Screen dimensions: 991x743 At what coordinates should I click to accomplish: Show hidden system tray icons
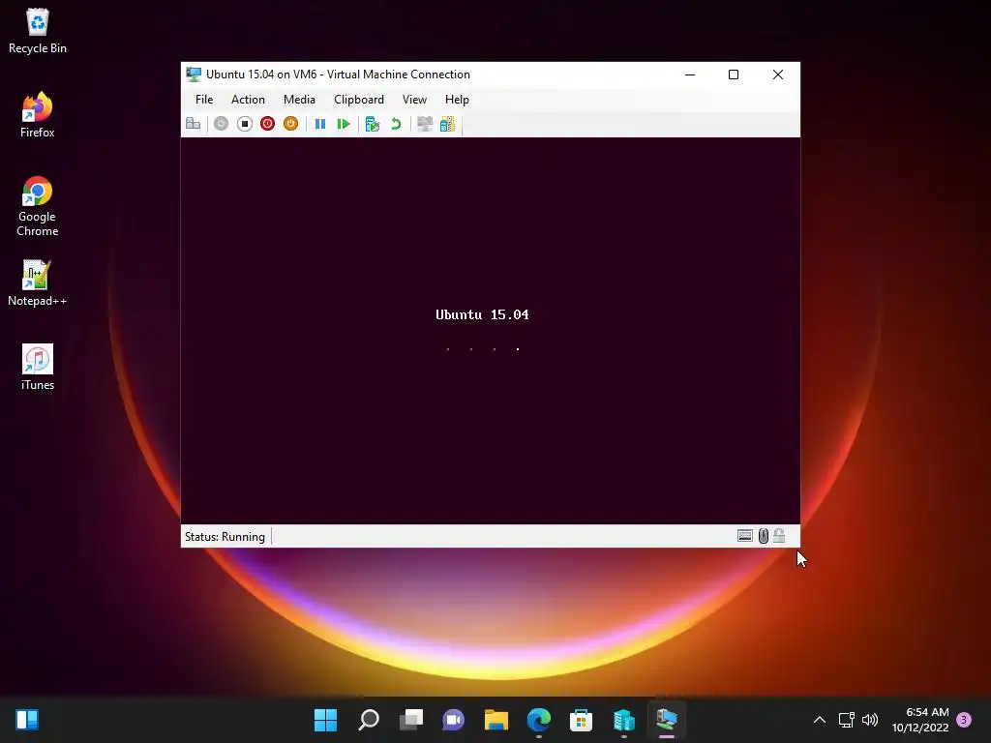pyautogui.click(x=819, y=720)
